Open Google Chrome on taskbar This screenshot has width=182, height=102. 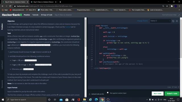[102, 99]
